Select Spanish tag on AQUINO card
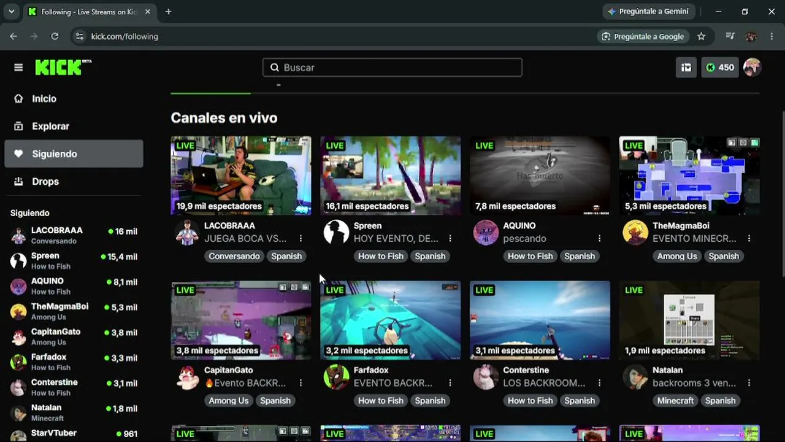Viewport: 785px width, 442px height. [580, 256]
